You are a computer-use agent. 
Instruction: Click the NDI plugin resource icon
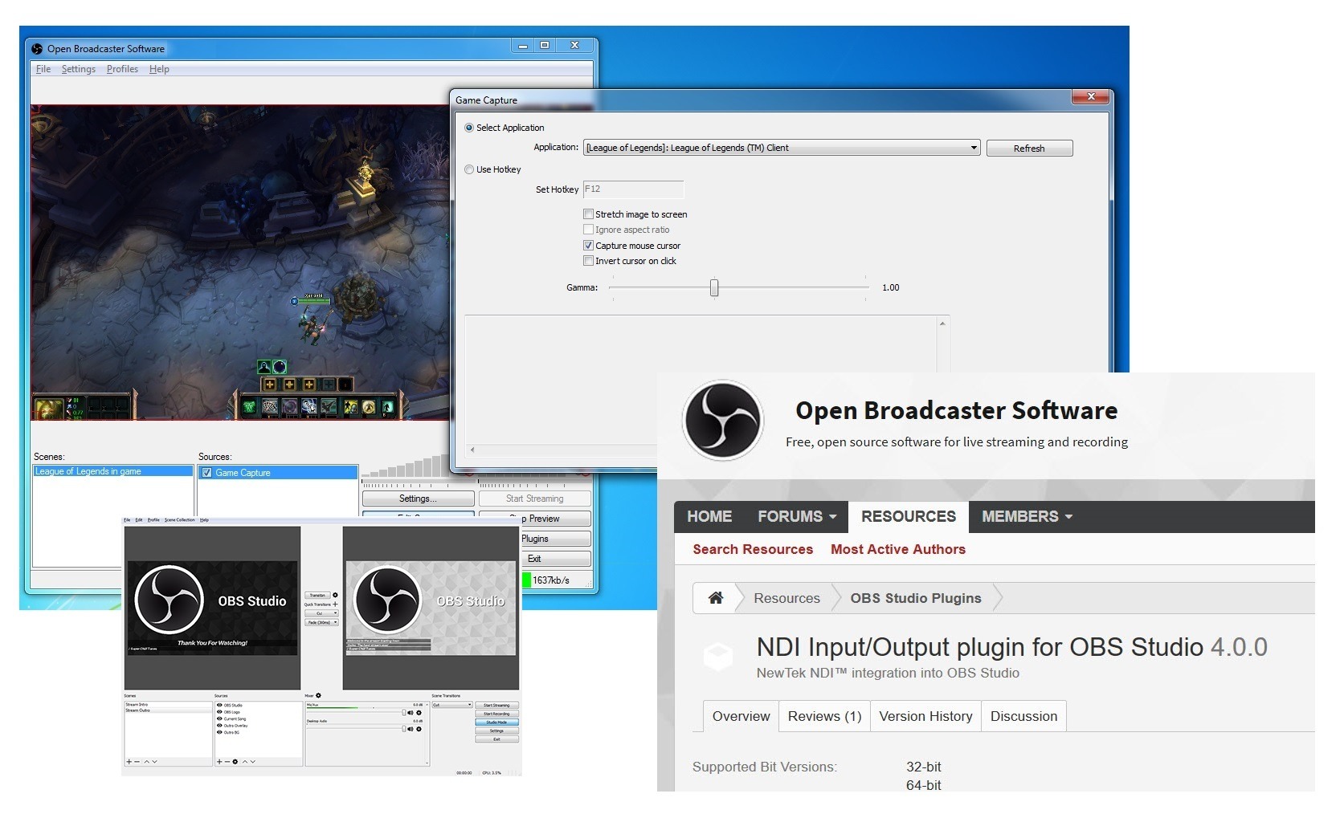[x=717, y=655]
